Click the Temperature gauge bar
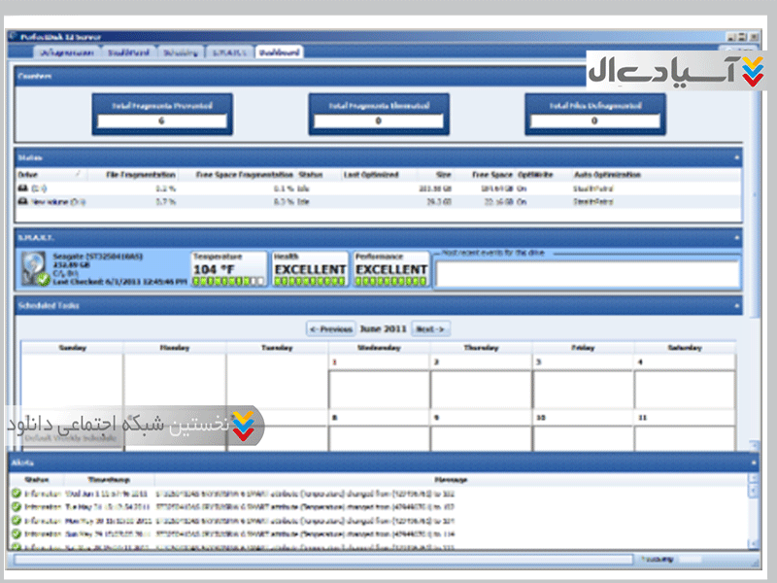Viewport: 777px width, 583px height. pyautogui.click(x=228, y=282)
